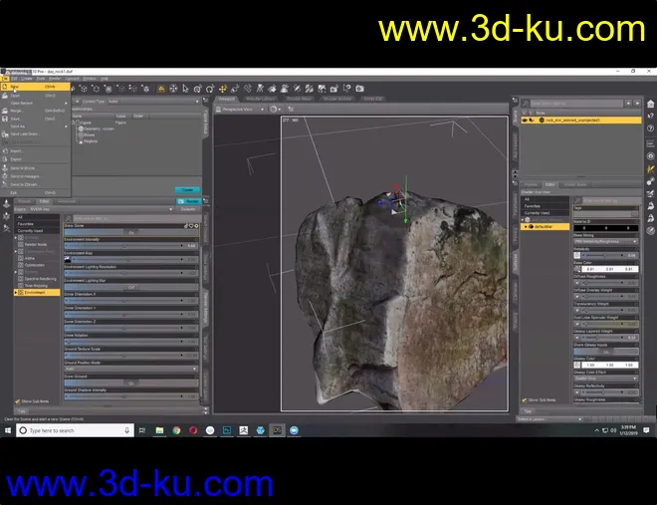Select the rock node in Scene list
This screenshot has height=505, width=657.
tap(580, 121)
